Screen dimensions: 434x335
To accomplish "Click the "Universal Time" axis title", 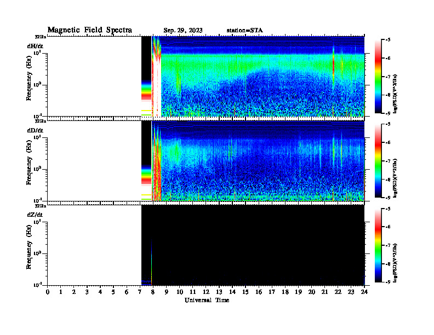I will [x=207, y=300].
